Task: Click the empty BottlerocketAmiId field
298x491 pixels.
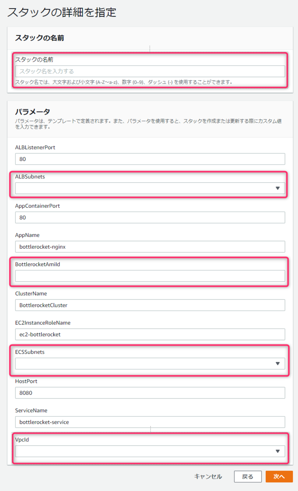Action: pos(150,276)
